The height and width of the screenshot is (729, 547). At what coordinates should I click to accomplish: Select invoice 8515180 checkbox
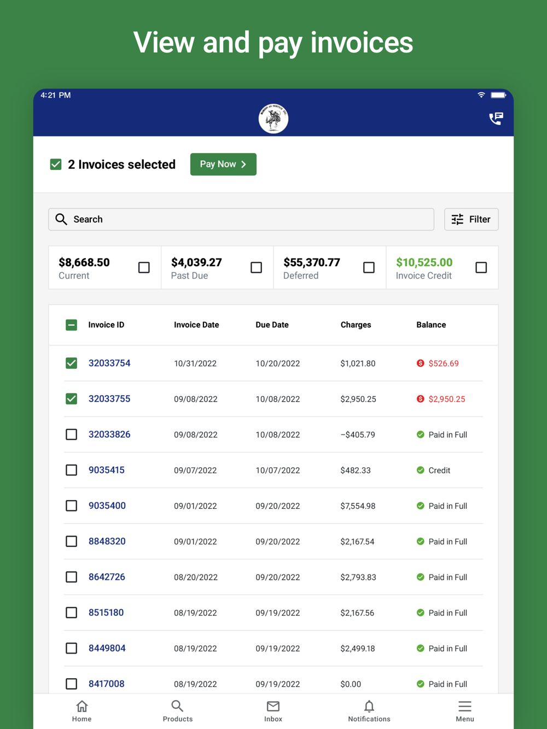tap(71, 613)
